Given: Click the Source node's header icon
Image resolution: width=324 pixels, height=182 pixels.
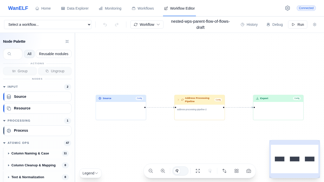Looking at the screenshot, I should coord(100,98).
